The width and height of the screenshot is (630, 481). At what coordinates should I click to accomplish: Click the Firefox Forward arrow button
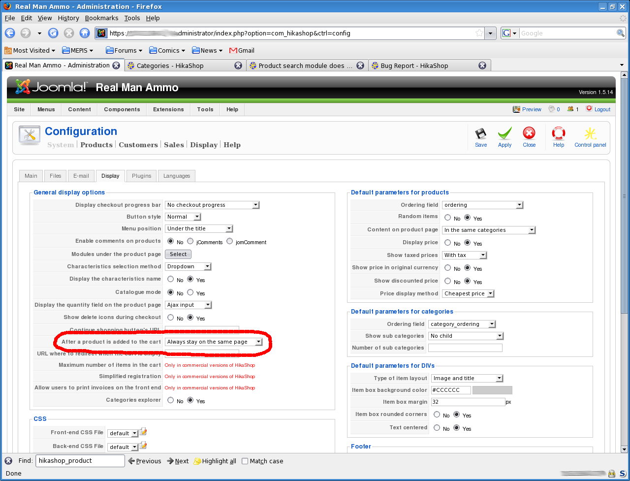coord(26,33)
